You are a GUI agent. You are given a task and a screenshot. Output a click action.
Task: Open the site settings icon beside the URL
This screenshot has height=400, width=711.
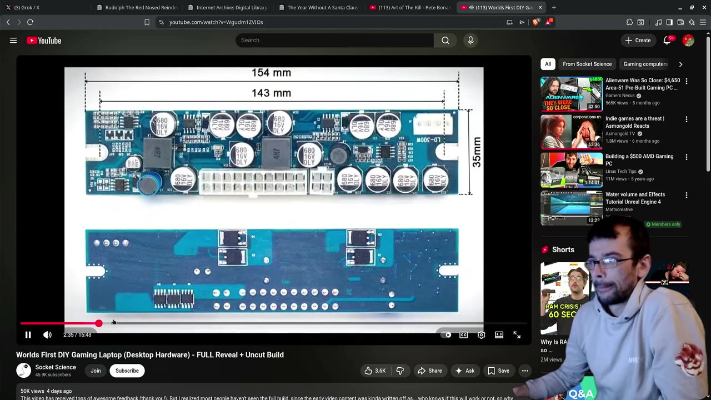[162, 22]
